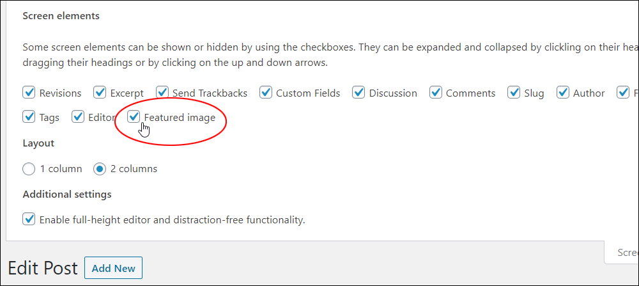Collapse the partially visible Screen Options tab
The width and height of the screenshot is (639, 286).
coord(622,252)
